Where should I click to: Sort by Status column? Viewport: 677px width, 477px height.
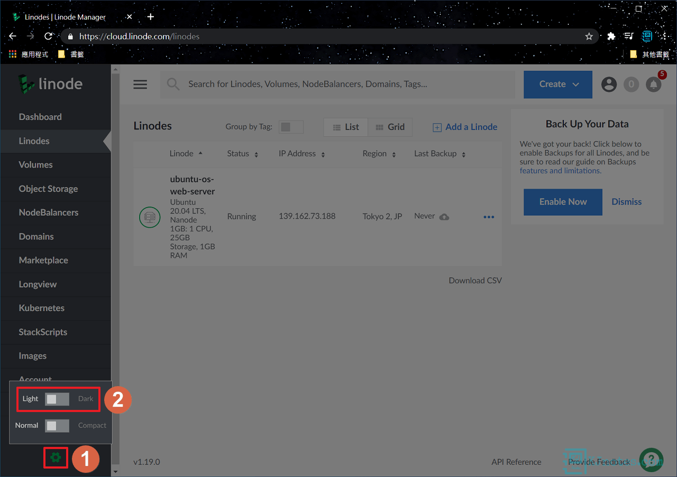(243, 154)
